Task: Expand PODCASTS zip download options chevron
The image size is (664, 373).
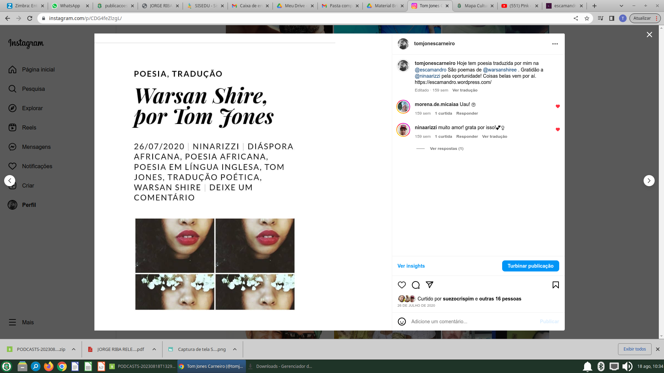Action: [x=74, y=349]
